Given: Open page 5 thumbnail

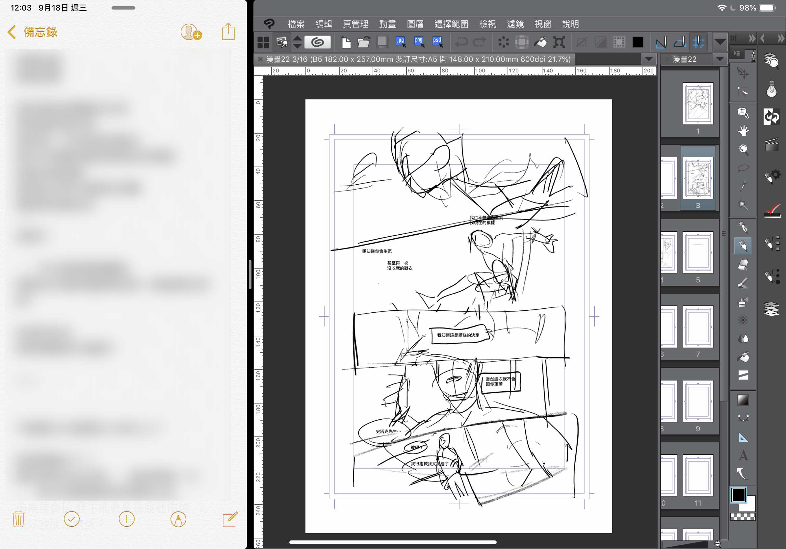Looking at the screenshot, I should (698, 252).
